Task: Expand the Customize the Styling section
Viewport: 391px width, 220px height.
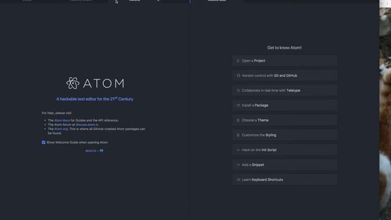Action: pos(285,135)
